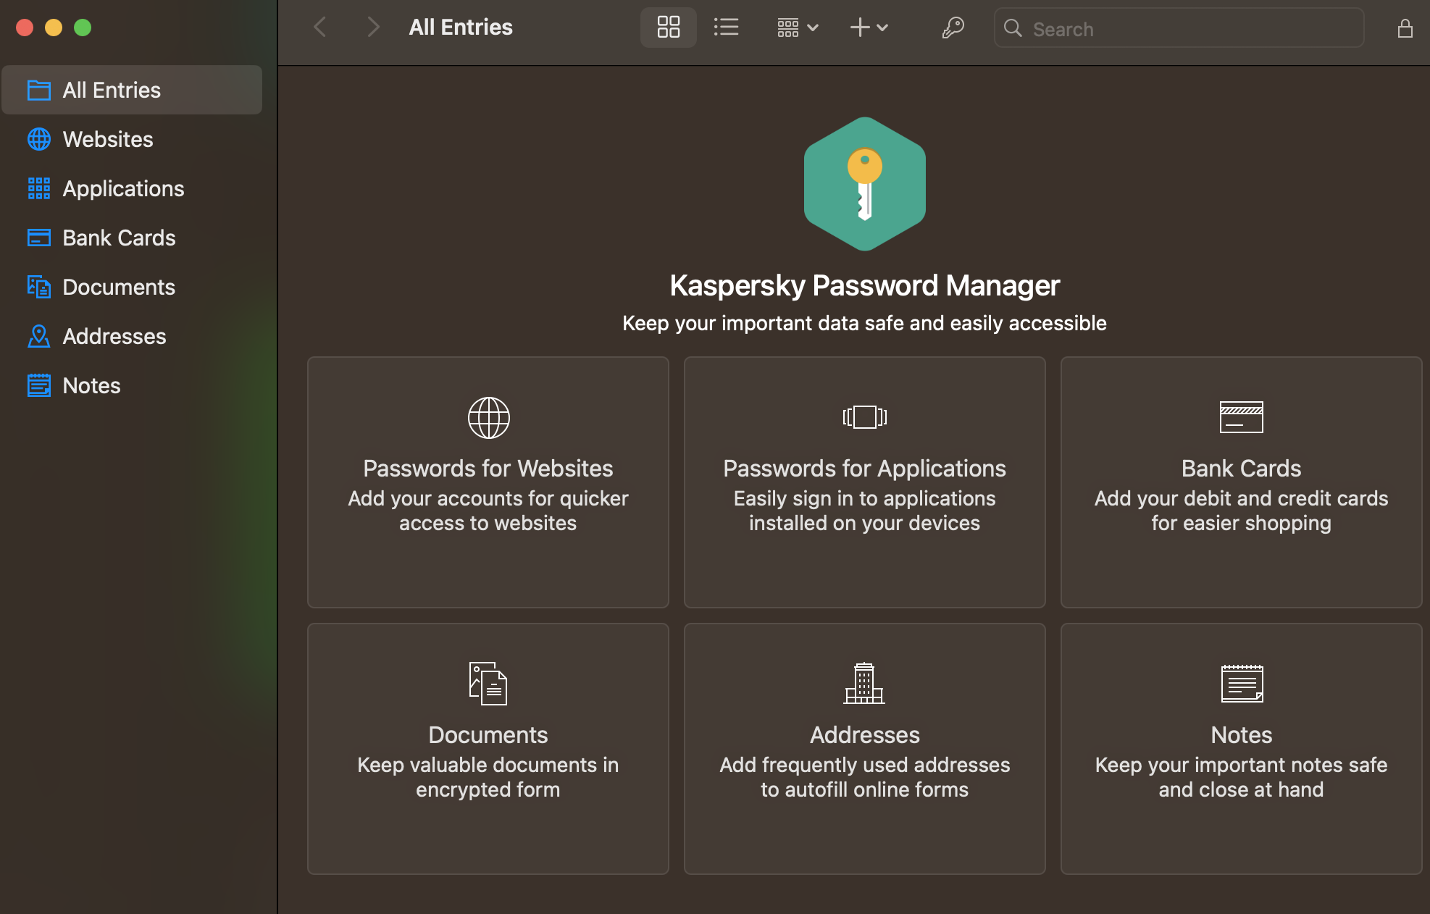Click the device icon on Applications card
Image resolution: width=1430 pixels, height=914 pixels.
(x=865, y=417)
